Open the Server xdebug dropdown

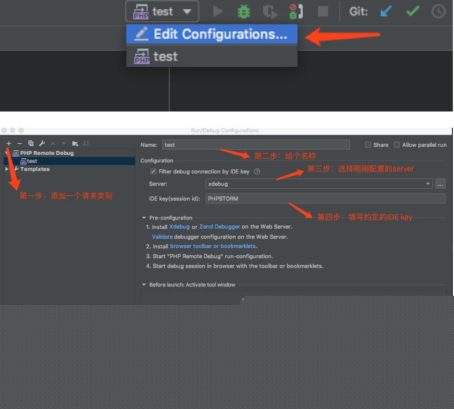pyautogui.click(x=428, y=184)
